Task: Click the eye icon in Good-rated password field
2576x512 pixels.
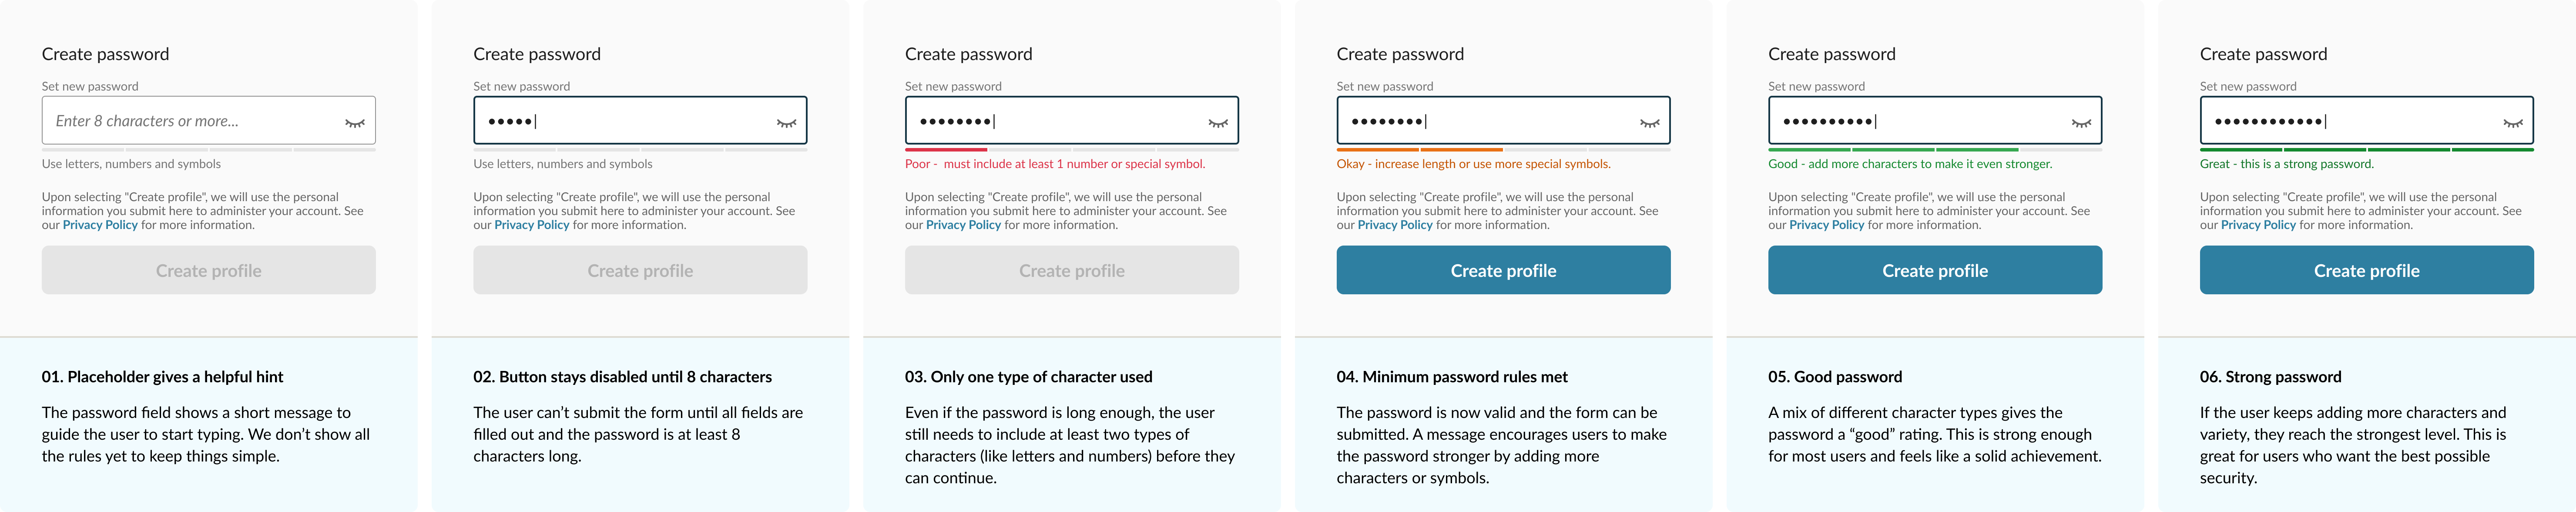Action: tap(2081, 123)
